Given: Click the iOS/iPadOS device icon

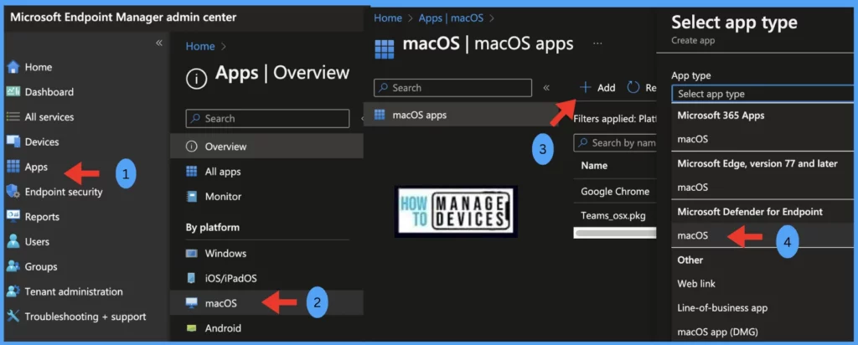Looking at the screenshot, I should point(192,278).
